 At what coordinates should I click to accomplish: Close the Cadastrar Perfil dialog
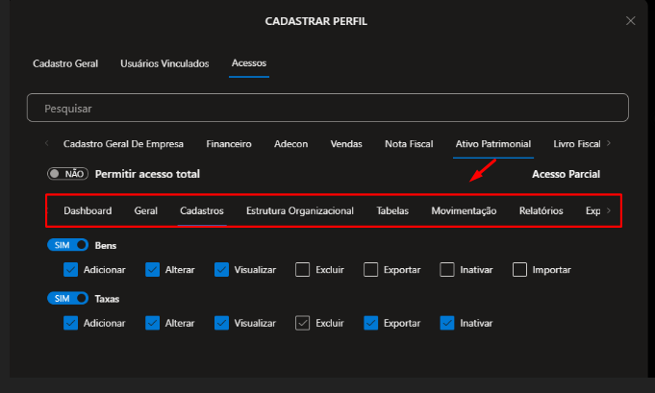630,20
